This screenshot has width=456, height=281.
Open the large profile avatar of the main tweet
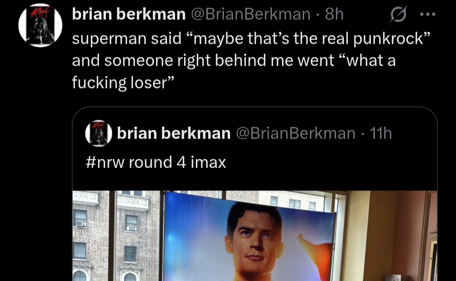(41, 25)
